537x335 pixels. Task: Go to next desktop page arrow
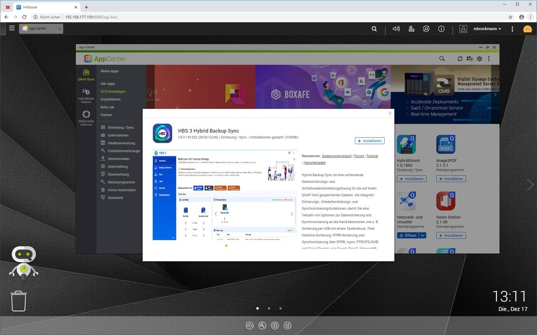click(530, 184)
